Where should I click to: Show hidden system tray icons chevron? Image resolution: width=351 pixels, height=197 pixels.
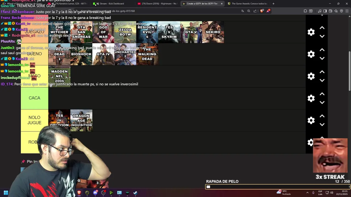pos(307,193)
